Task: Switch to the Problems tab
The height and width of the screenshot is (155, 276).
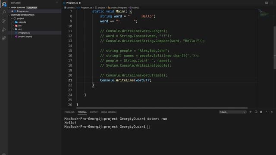Action: coord(69,112)
